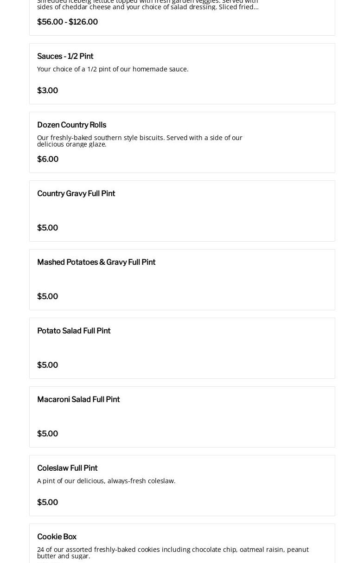364x563 pixels.
Task: Open the Potato Salad Full Pint item
Action: pyautogui.click(x=74, y=331)
